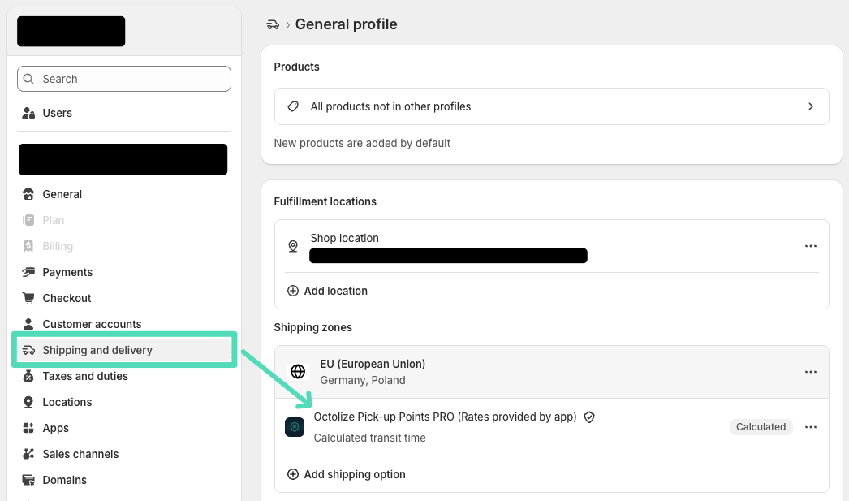Click the General store icon
The image size is (849, 501).
tap(28, 194)
